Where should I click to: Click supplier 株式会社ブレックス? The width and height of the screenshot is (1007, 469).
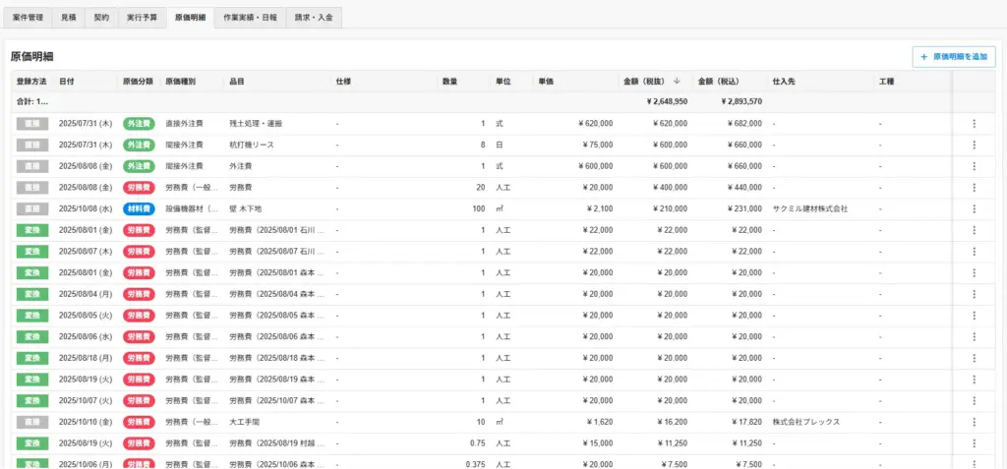(x=806, y=422)
